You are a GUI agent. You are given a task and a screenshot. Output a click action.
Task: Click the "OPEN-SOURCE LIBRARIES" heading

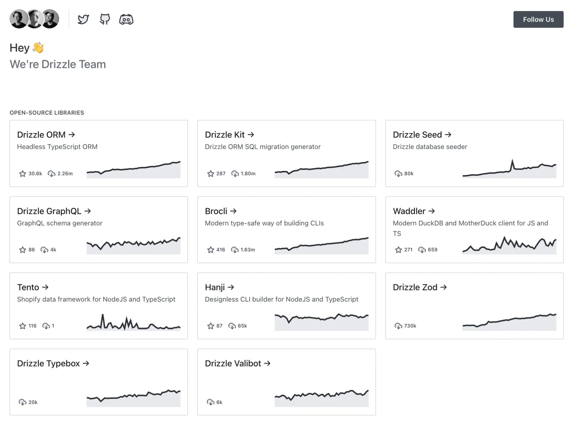click(47, 113)
